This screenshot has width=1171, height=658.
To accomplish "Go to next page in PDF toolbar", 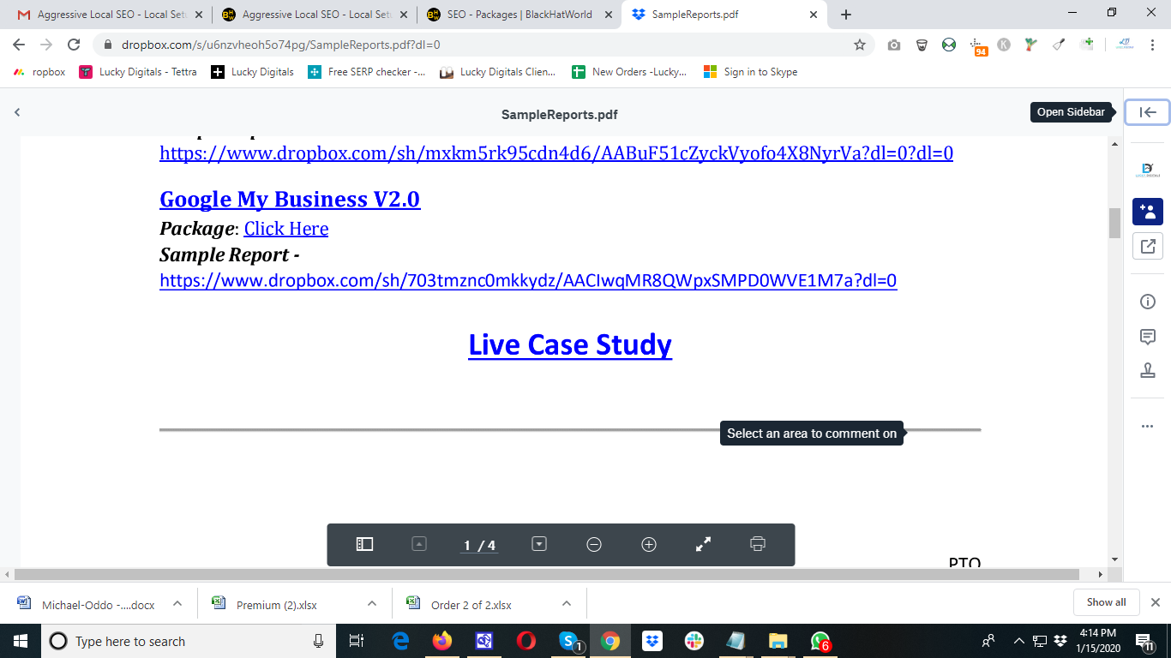I will click(539, 544).
